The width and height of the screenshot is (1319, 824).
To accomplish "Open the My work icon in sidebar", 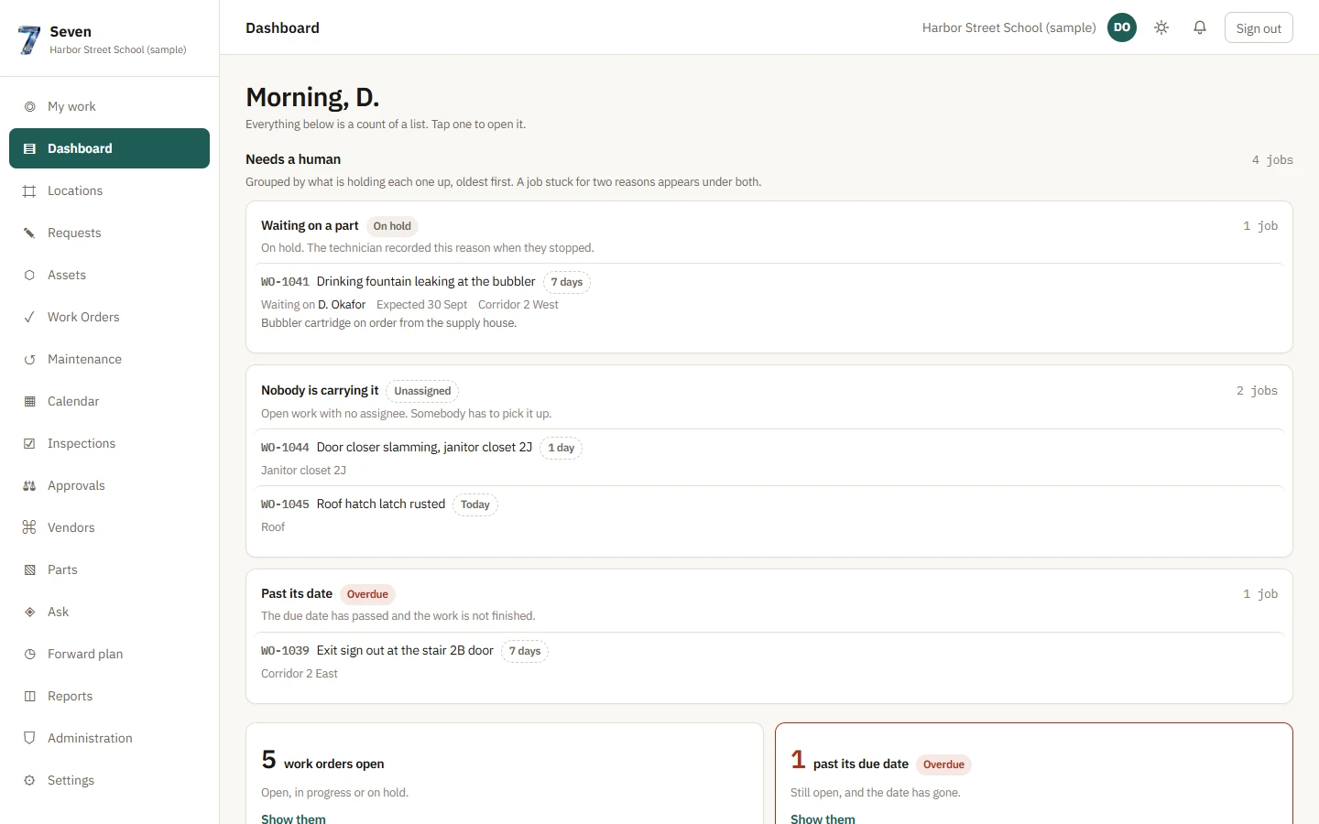I will point(29,106).
